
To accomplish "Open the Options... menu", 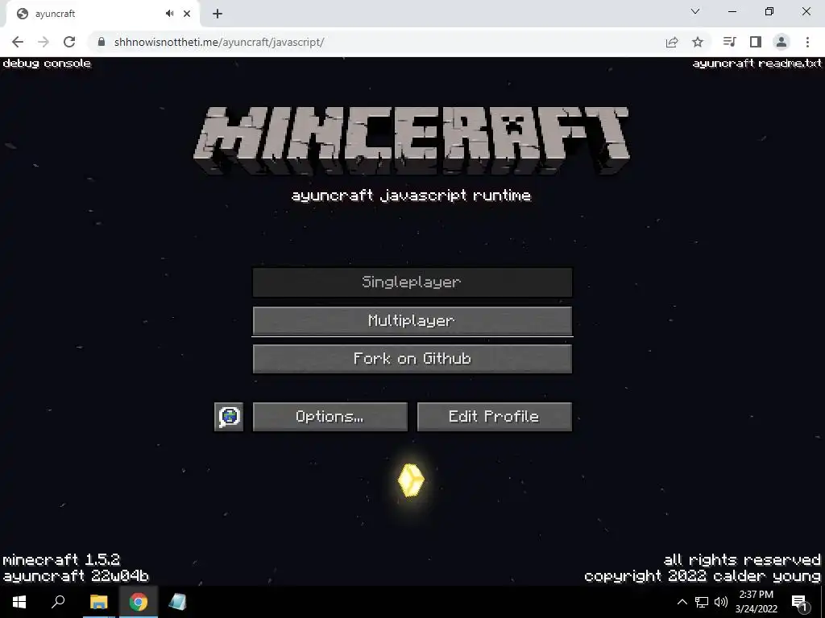I will tap(330, 417).
